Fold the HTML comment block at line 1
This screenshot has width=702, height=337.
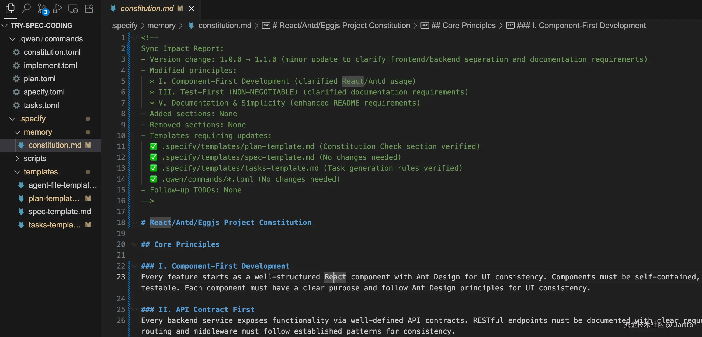coord(134,38)
